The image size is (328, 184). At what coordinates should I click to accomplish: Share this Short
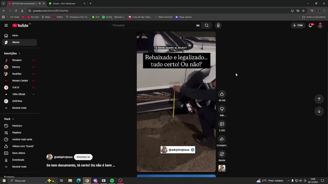[222, 139]
